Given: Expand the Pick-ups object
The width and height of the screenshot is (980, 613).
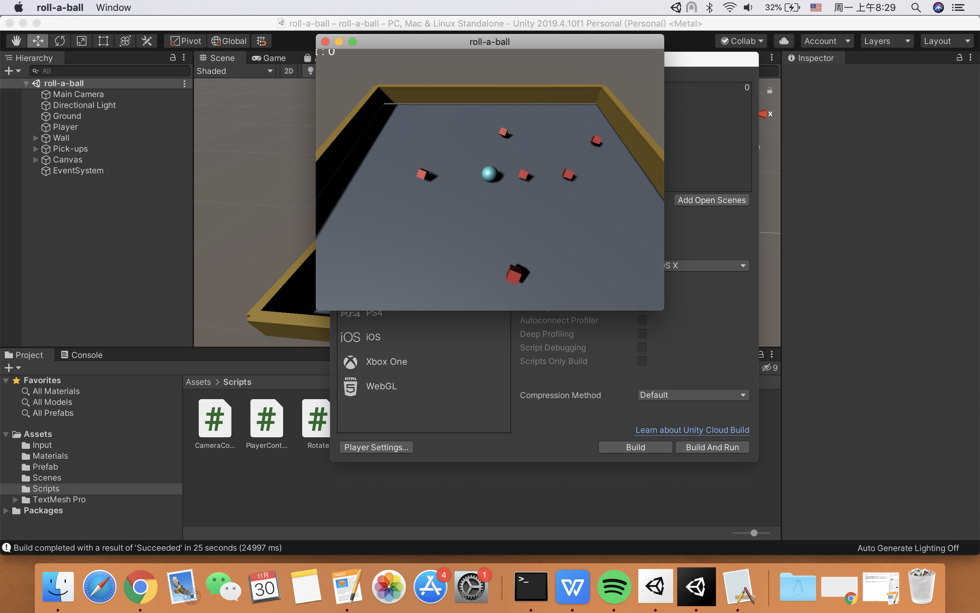Looking at the screenshot, I should tap(36, 149).
